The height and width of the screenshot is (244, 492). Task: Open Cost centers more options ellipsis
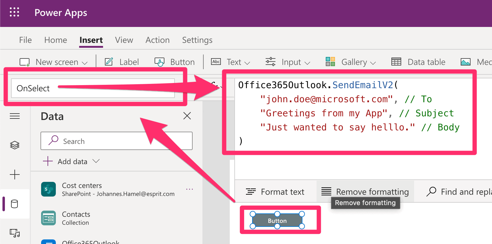190,189
